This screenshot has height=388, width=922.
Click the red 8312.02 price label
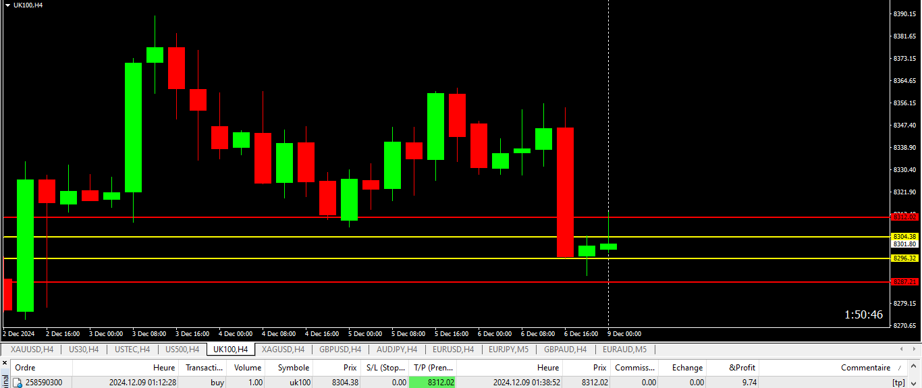pyautogui.click(x=904, y=217)
